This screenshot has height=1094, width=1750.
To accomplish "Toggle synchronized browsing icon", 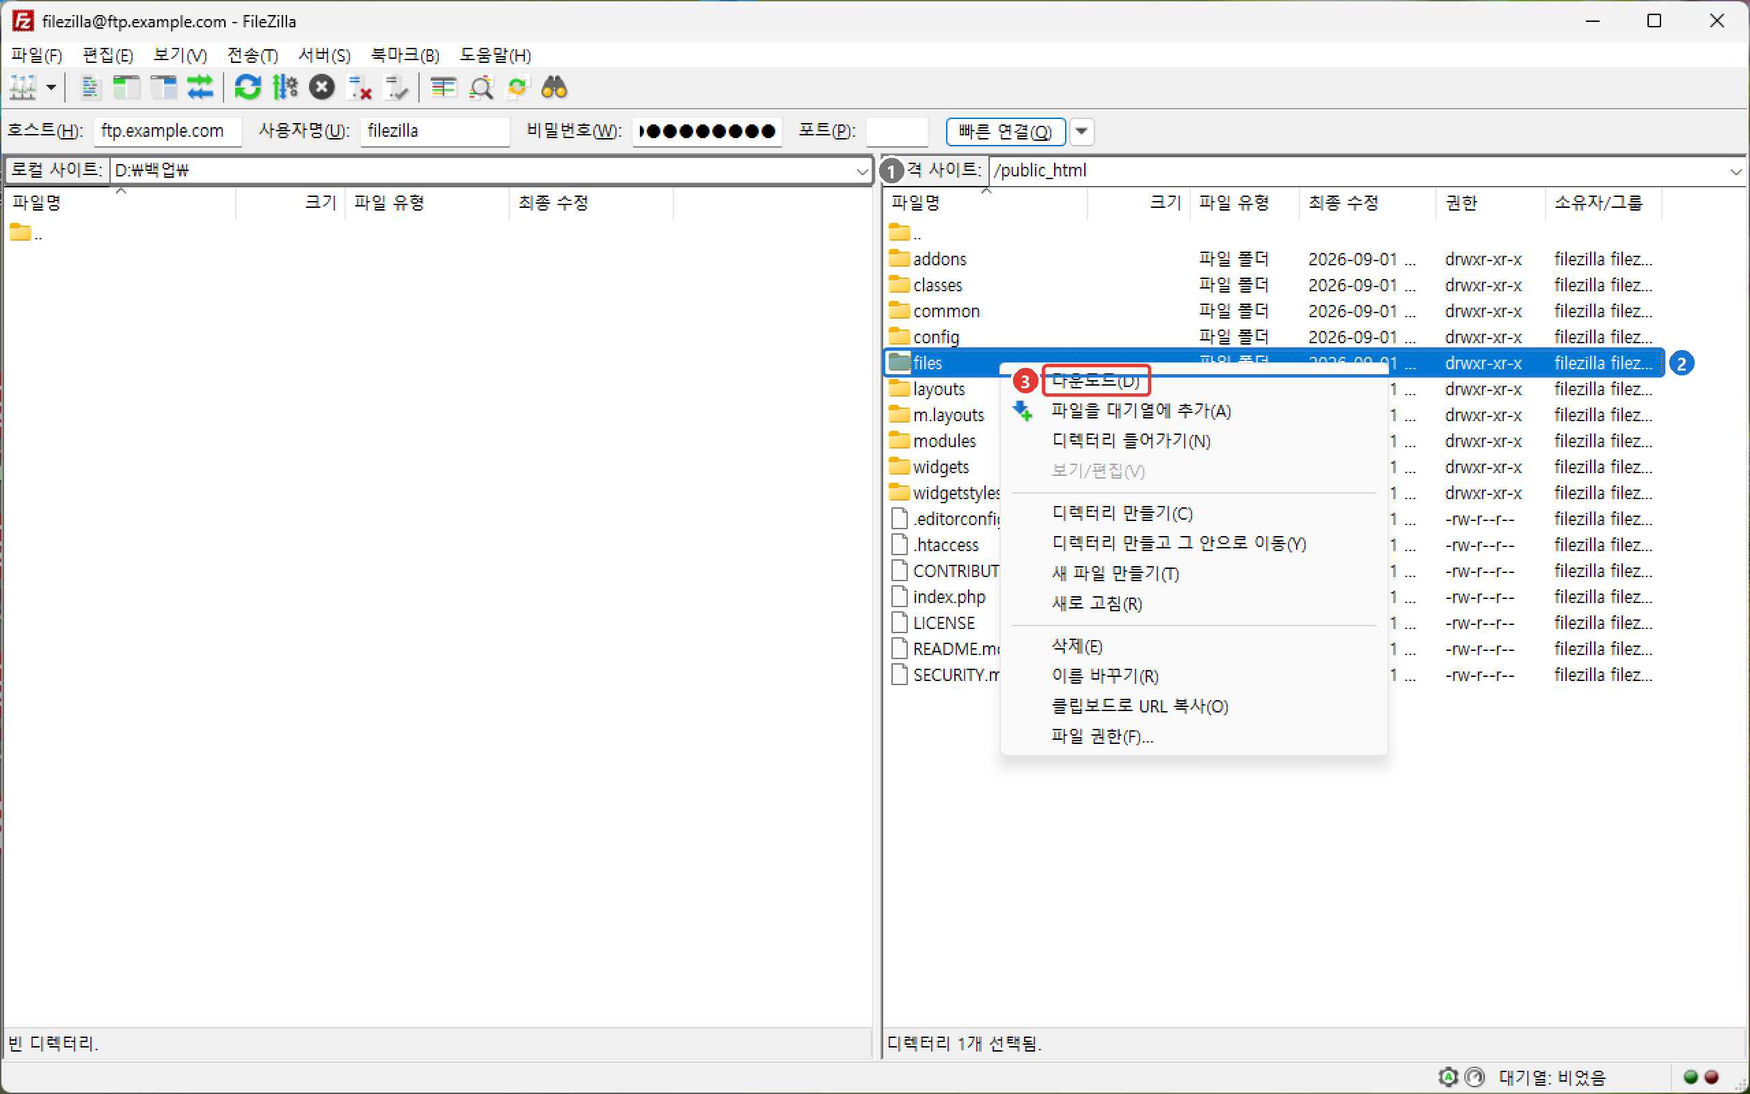I will [x=517, y=88].
